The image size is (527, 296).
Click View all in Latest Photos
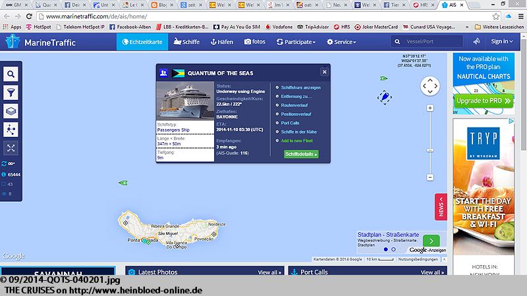[x=269, y=272]
